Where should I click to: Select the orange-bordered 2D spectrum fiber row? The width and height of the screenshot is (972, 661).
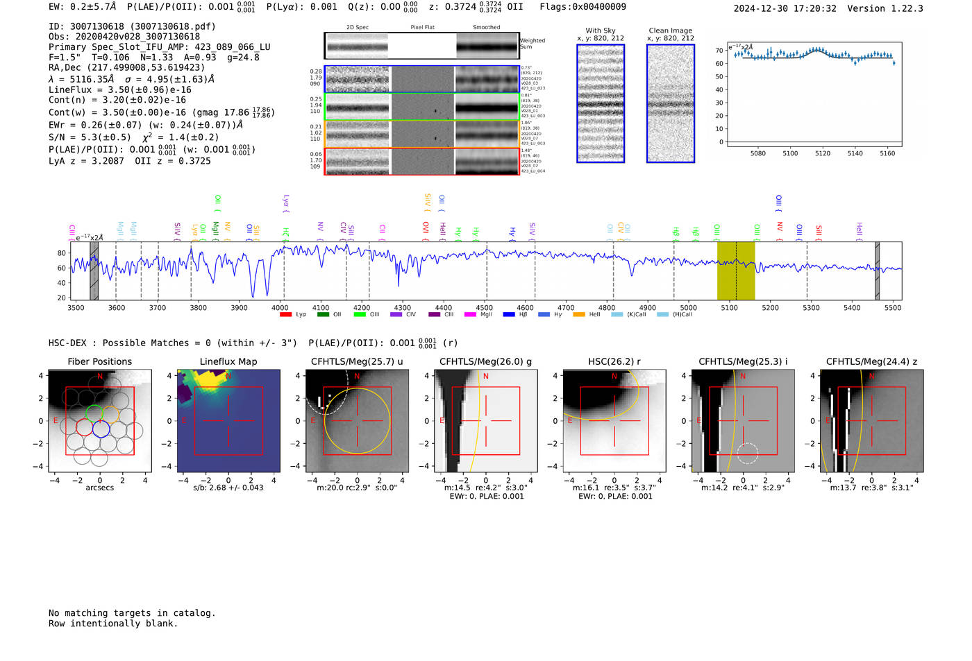421,133
